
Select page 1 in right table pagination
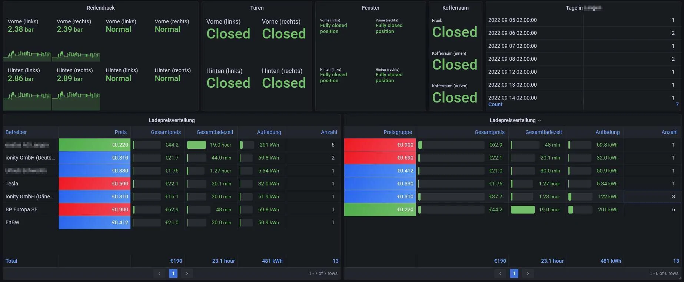coord(514,273)
